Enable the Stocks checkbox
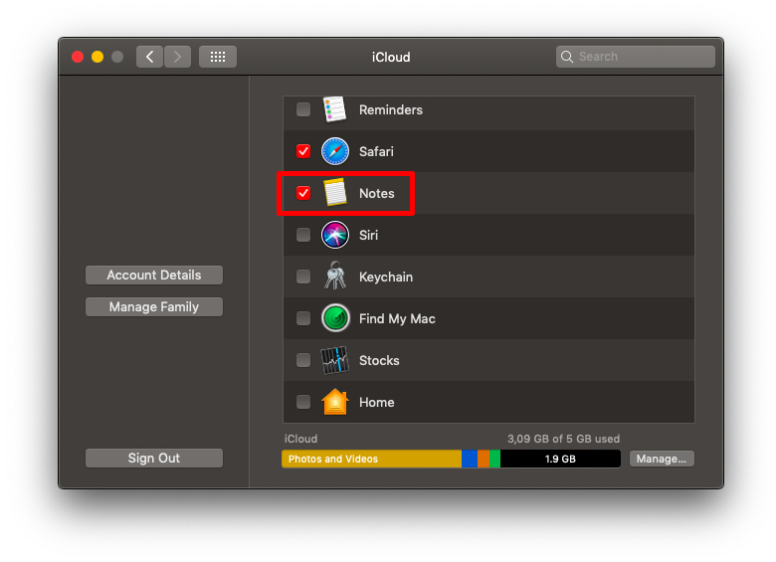 [303, 360]
